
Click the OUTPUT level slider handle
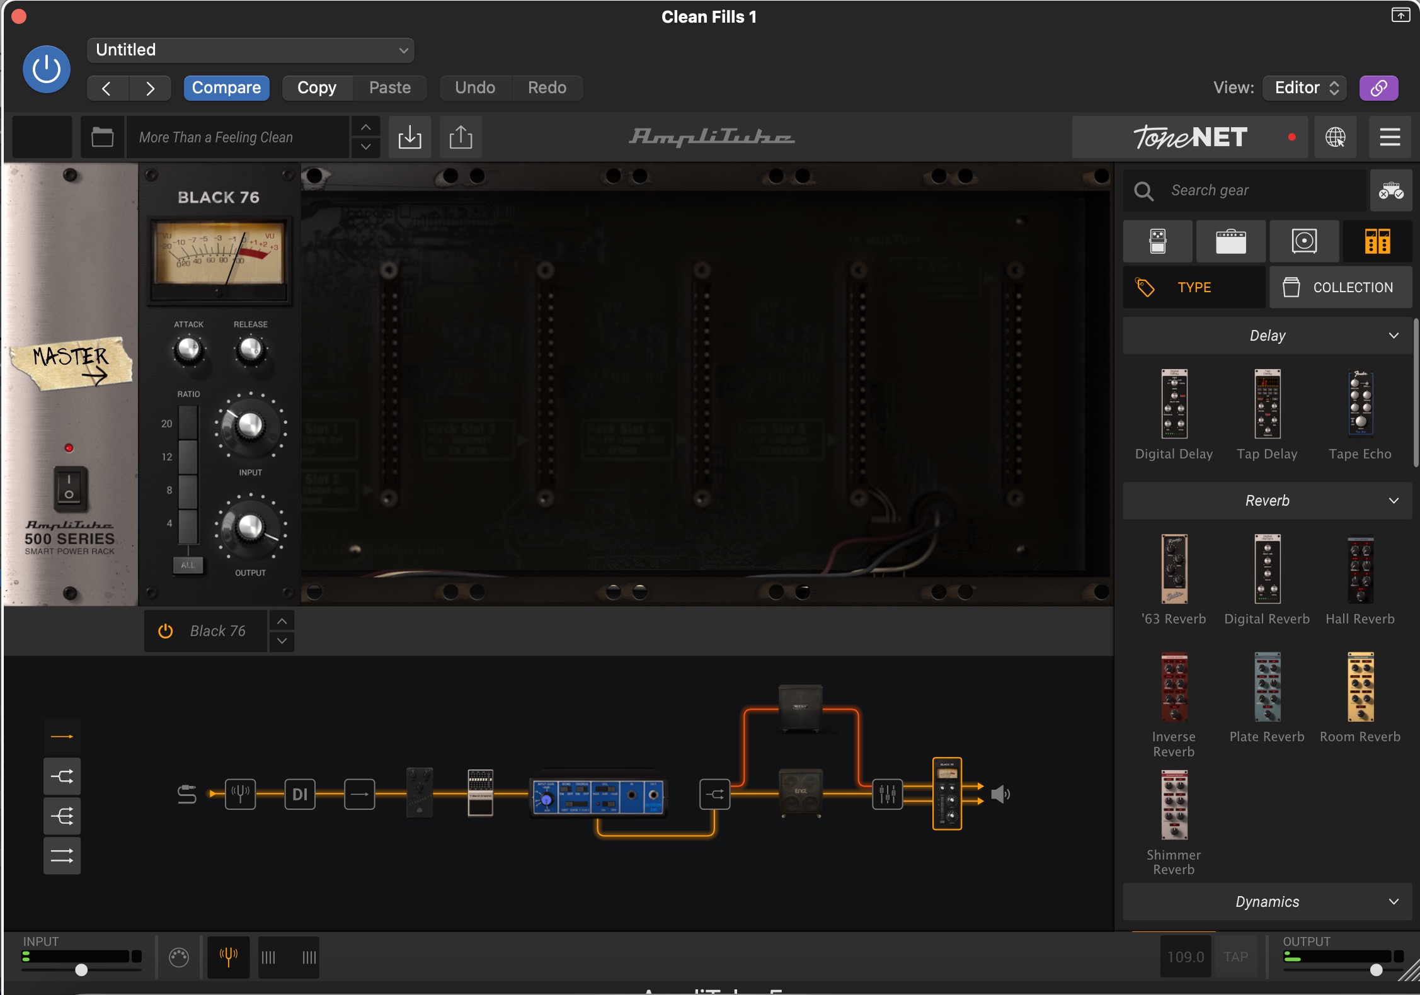tap(1376, 970)
